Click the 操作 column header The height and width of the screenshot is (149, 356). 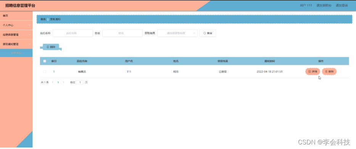coord(321,61)
